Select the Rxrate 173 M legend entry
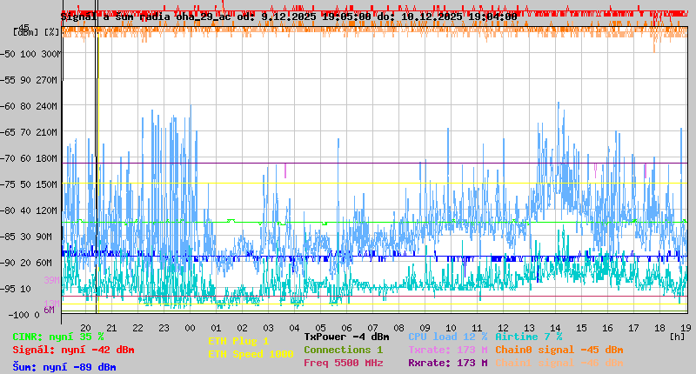Screen dimensions: 696x374 pos(447,363)
